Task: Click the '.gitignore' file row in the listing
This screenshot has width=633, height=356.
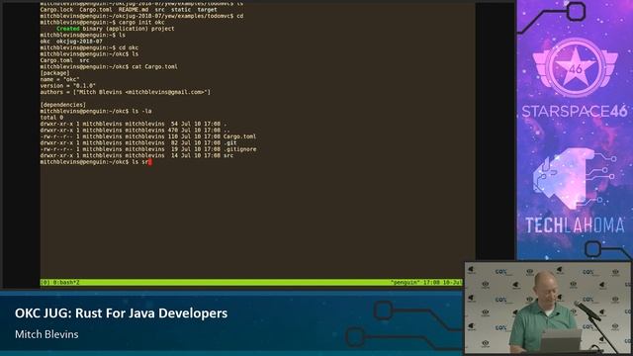Action: pos(148,149)
